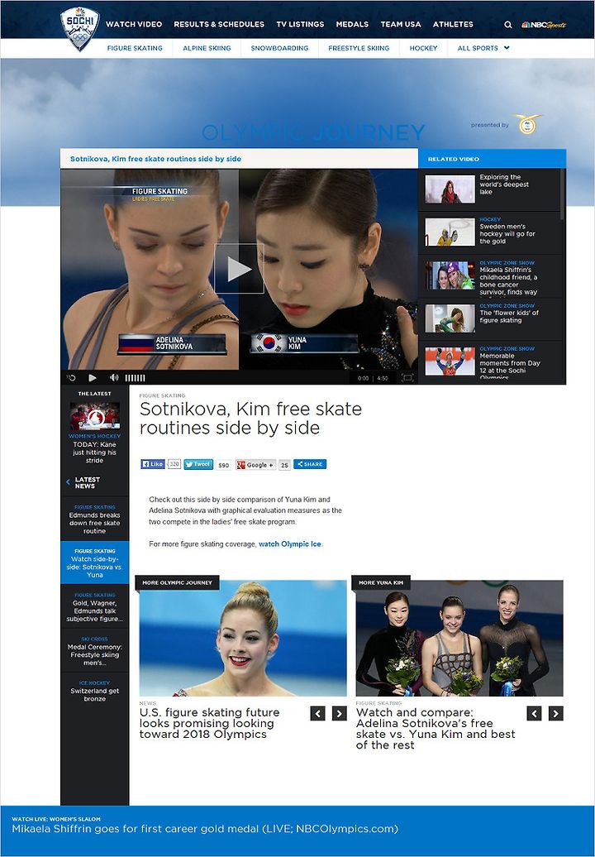Open Athletes menu
595x857 pixels.
[x=453, y=24]
